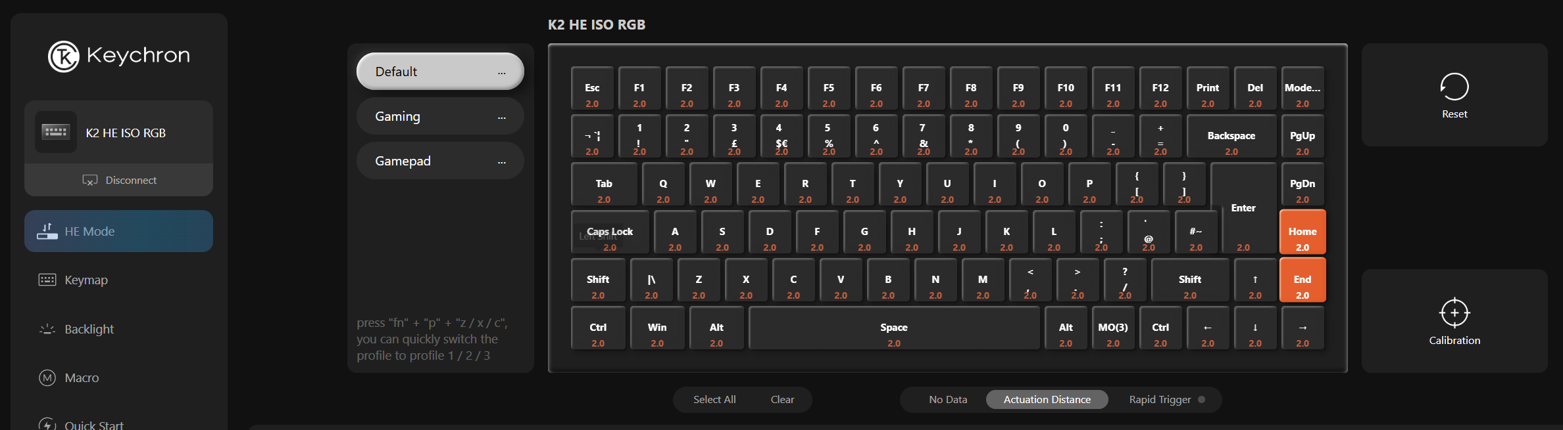The width and height of the screenshot is (1563, 430).
Task: Select the left Alt key
Action: pos(716,328)
